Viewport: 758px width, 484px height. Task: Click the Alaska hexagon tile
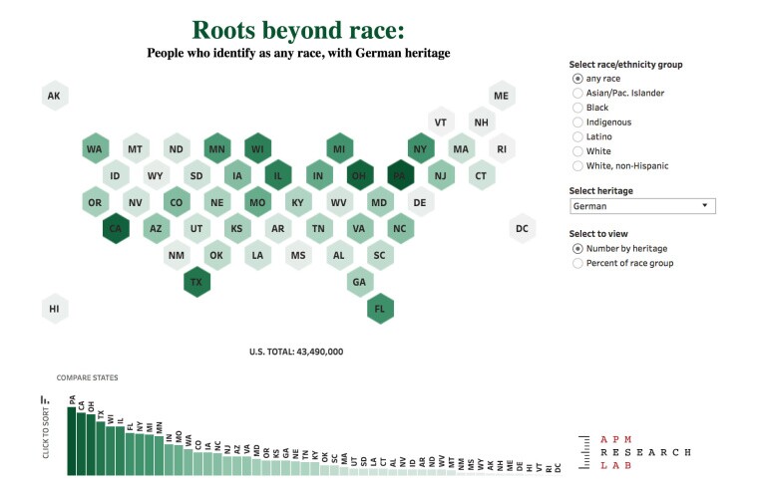55,97
